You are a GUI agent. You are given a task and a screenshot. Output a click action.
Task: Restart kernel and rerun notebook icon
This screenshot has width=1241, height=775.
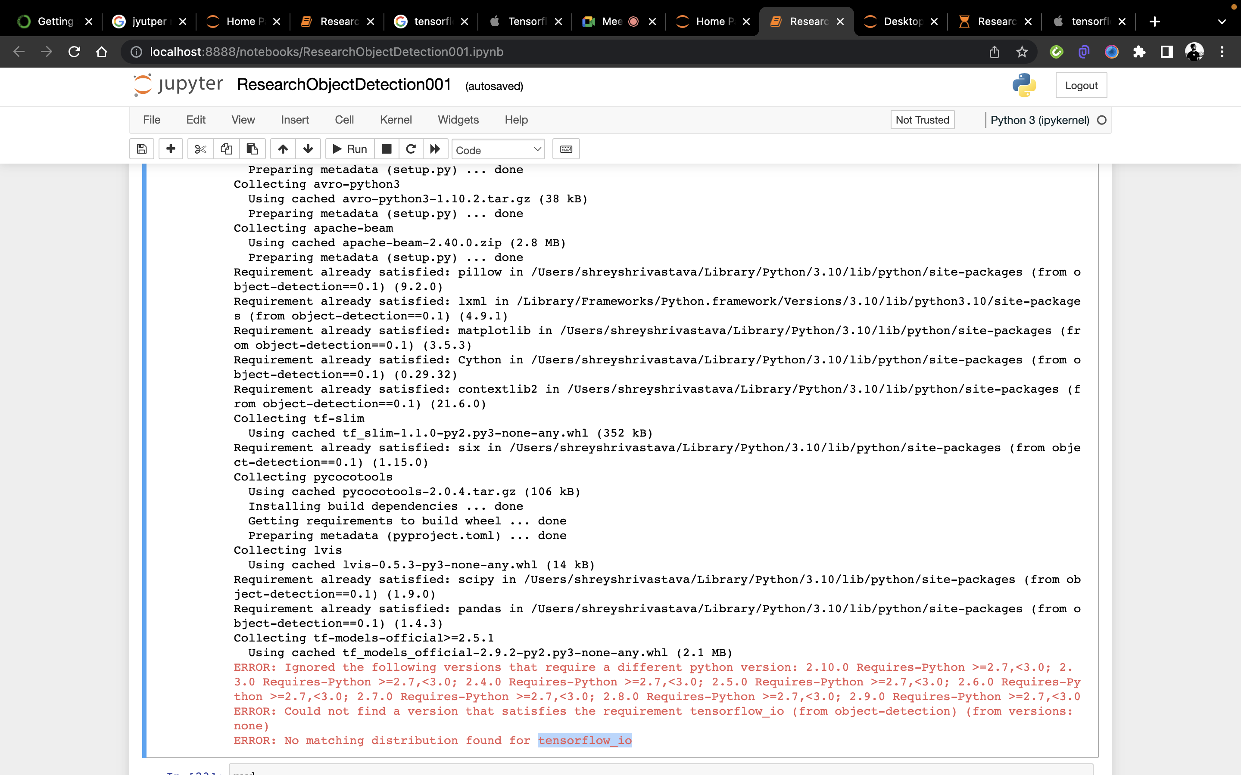click(435, 149)
